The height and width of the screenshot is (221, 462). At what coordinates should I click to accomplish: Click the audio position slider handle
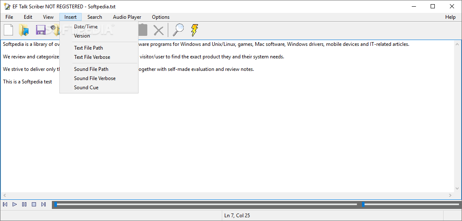coord(55,204)
